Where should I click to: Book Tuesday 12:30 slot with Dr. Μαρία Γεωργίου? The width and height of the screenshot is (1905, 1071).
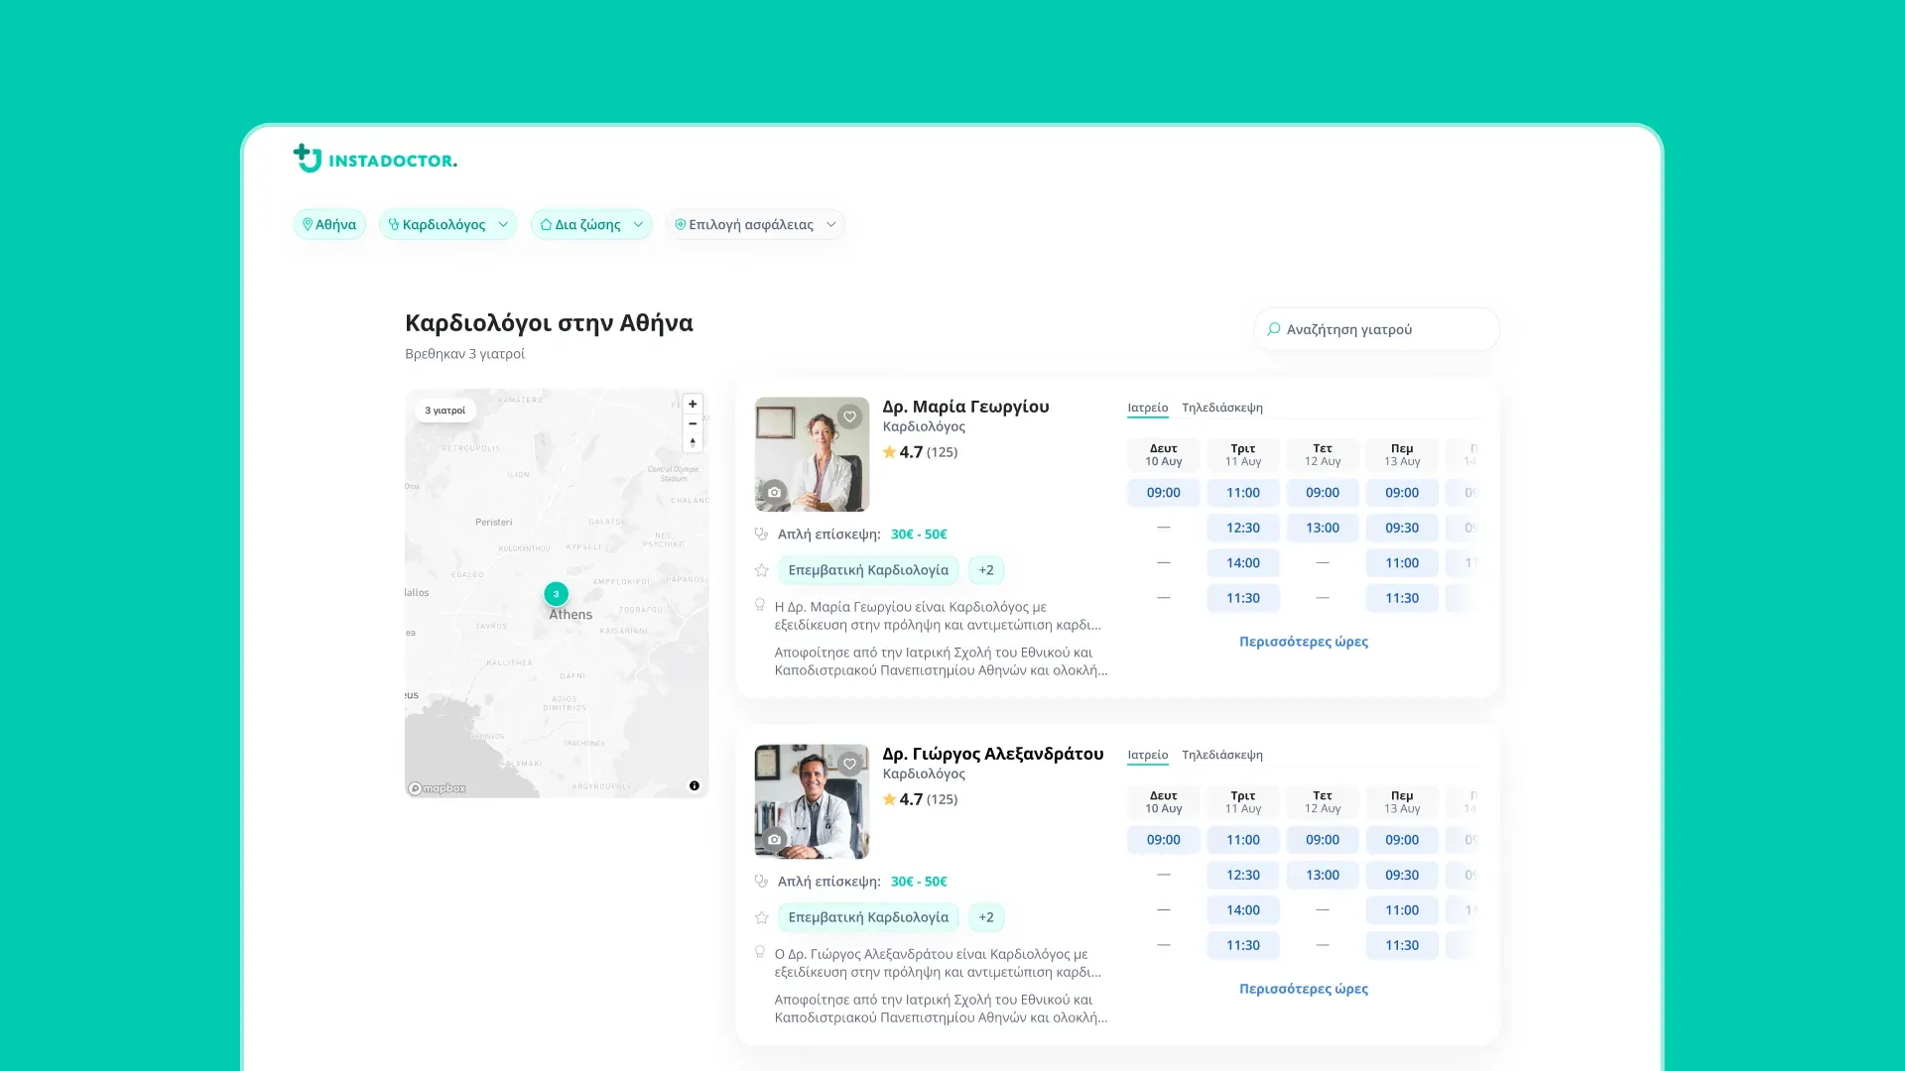(1243, 528)
